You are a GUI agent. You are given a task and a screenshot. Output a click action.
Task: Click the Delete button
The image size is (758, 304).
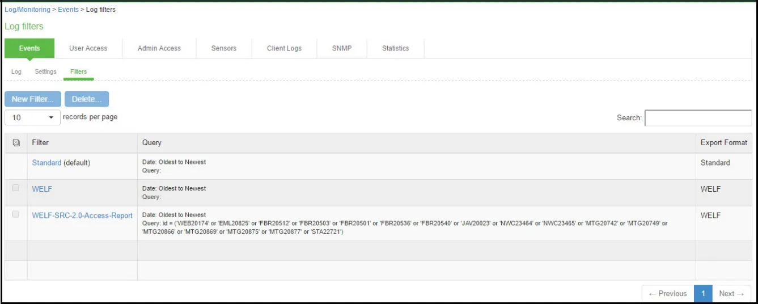click(87, 99)
